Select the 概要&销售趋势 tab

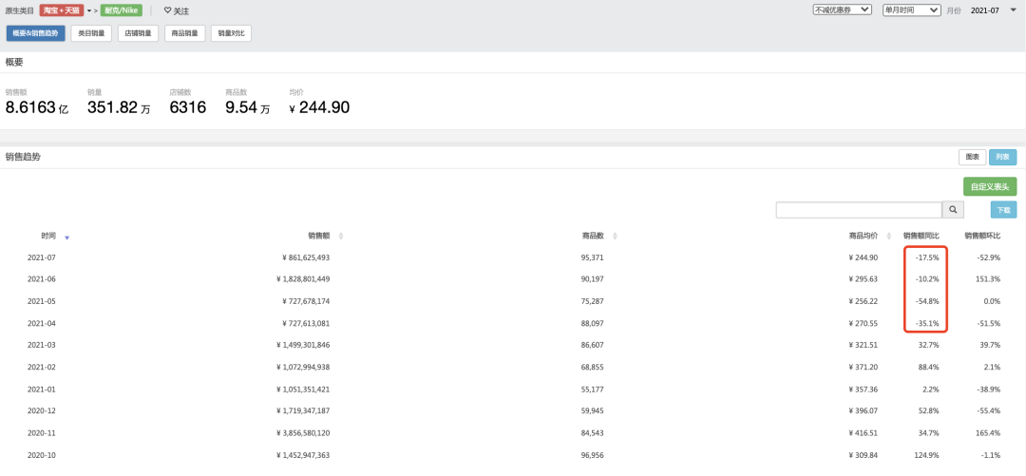click(x=36, y=33)
